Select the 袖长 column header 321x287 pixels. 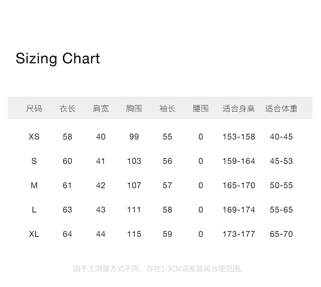point(167,108)
